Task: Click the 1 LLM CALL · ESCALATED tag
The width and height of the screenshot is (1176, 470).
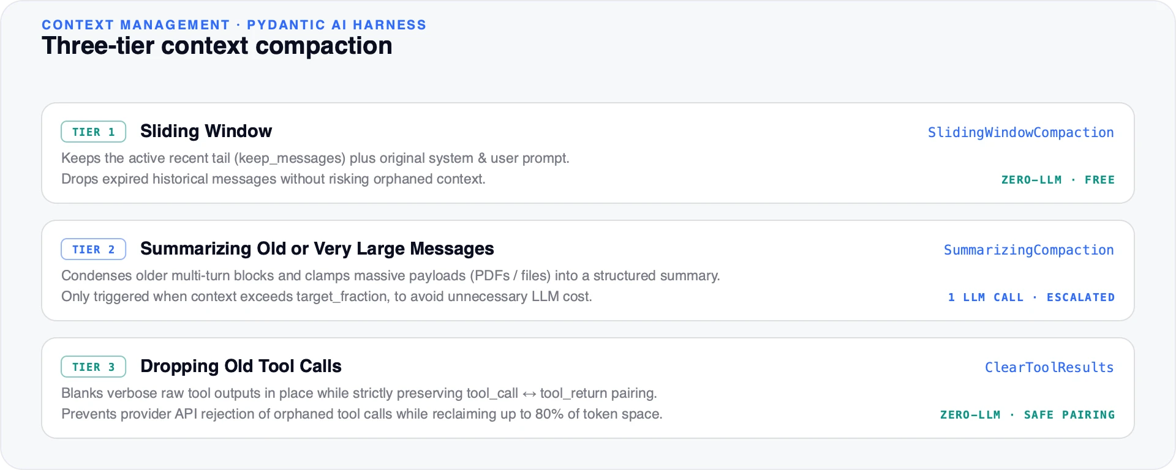Action: [x=1031, y=297]
